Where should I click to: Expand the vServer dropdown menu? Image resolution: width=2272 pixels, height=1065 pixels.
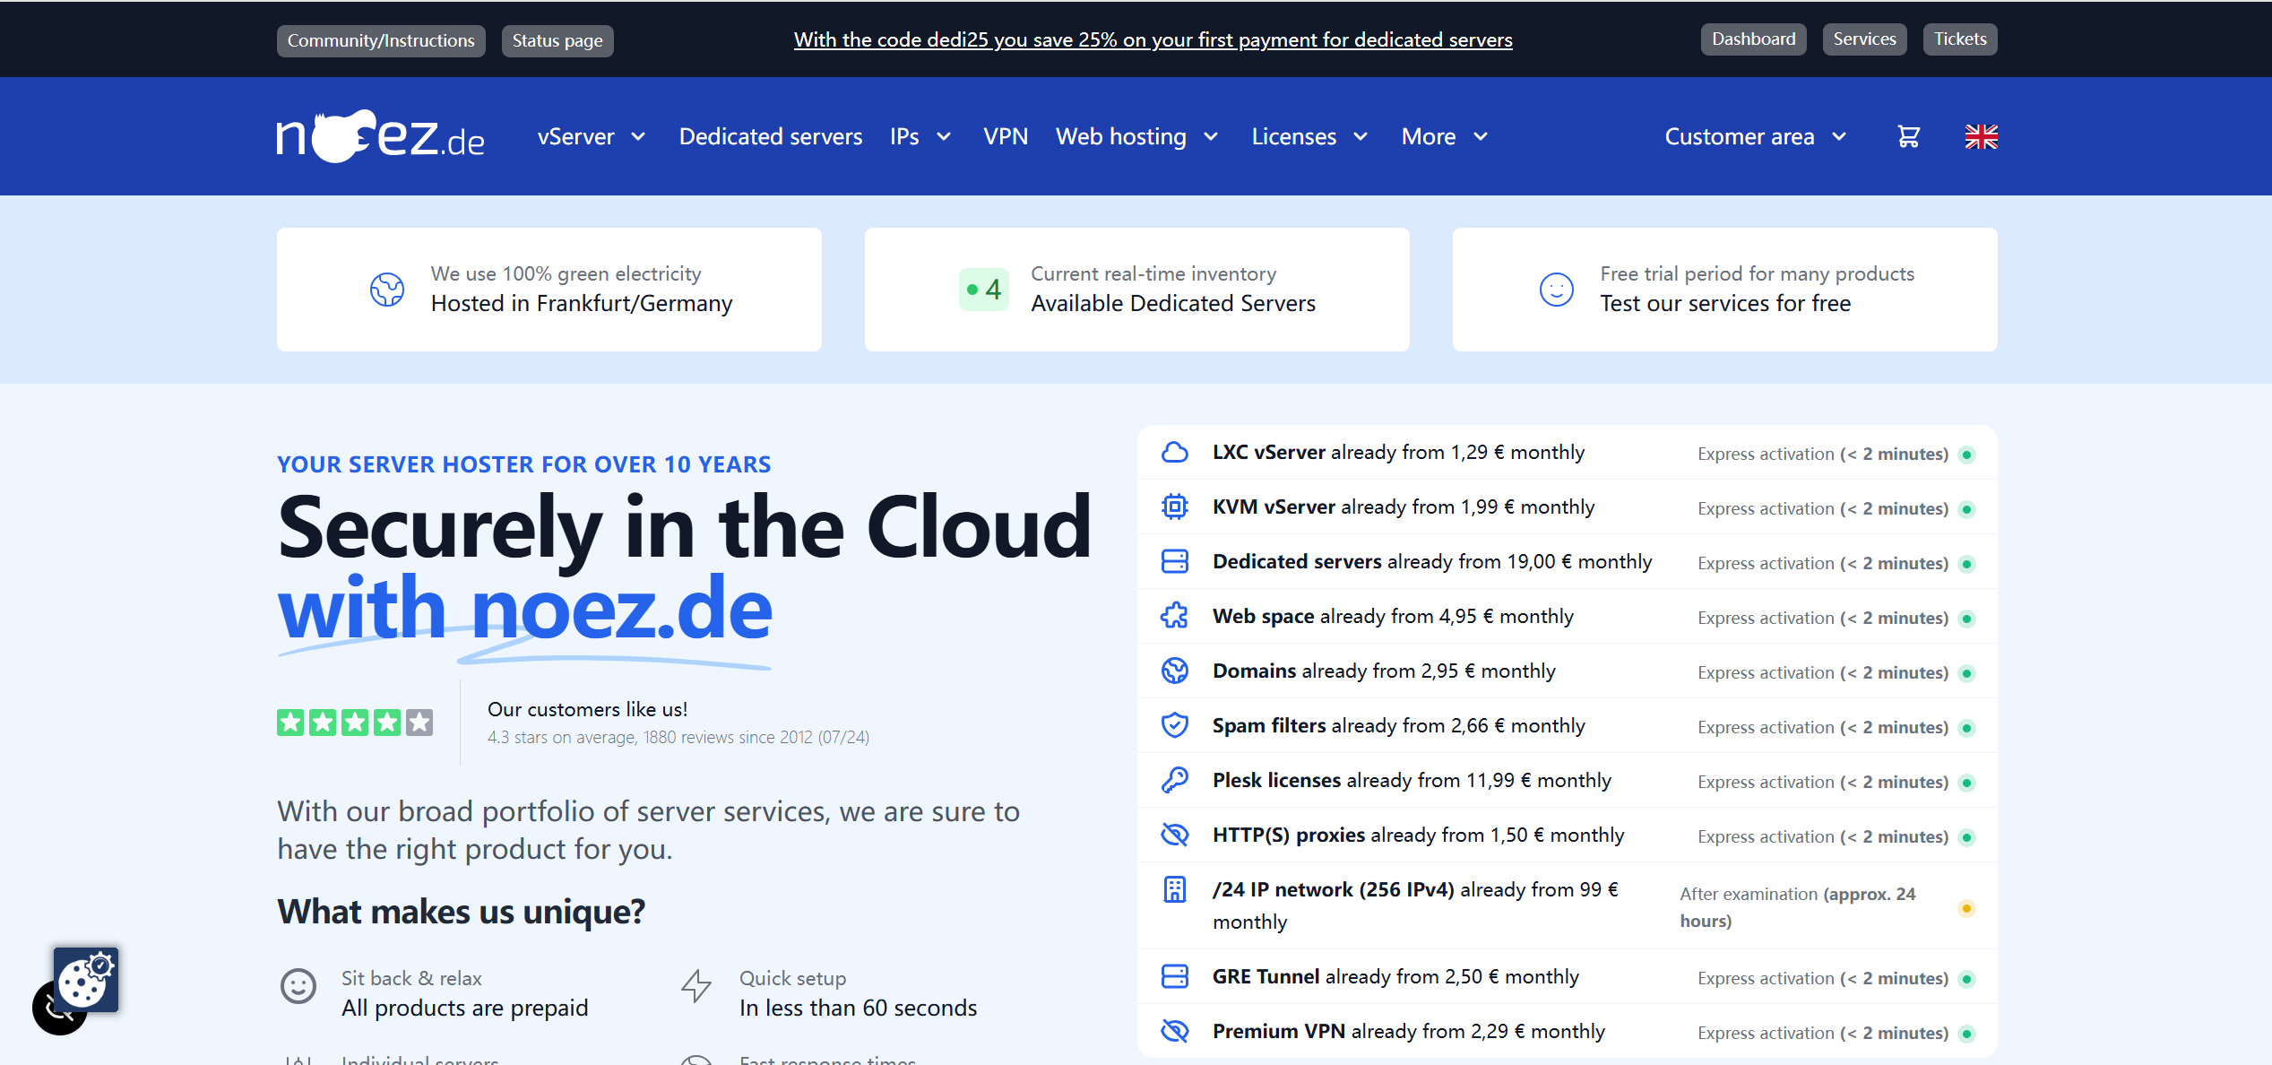coord(592,137)
